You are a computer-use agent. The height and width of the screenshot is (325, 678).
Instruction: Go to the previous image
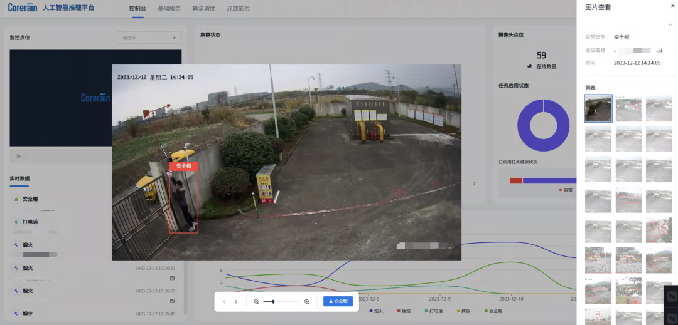[224, 302]
